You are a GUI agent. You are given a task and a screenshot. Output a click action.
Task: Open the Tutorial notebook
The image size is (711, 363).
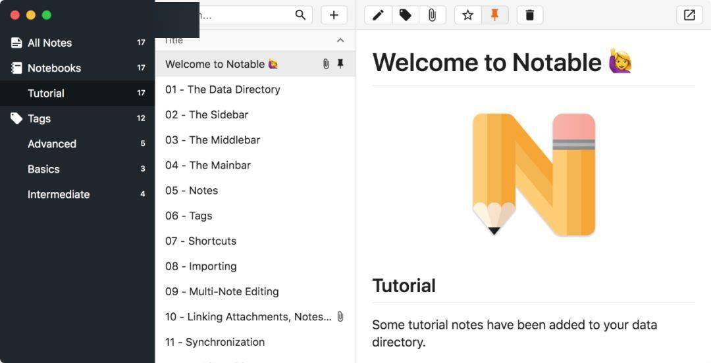point(78,93)
